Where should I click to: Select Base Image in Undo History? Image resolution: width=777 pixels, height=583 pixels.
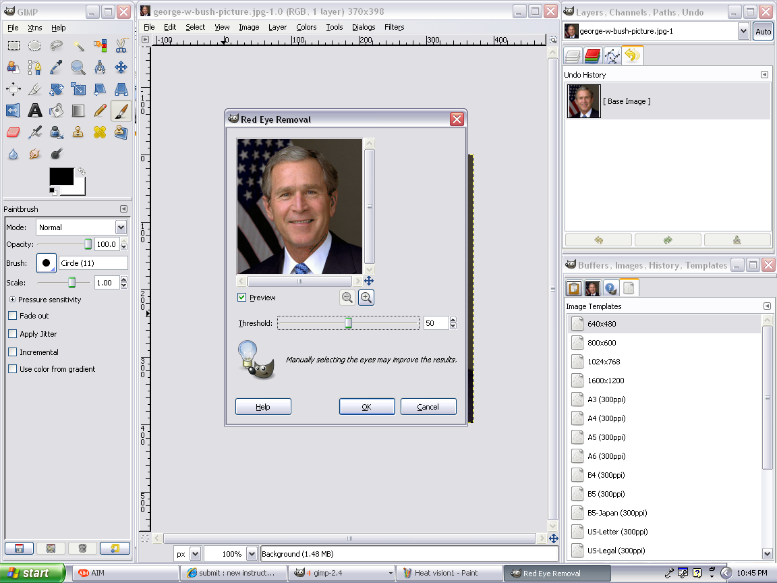pyautogui.click(x=668, y=101)
